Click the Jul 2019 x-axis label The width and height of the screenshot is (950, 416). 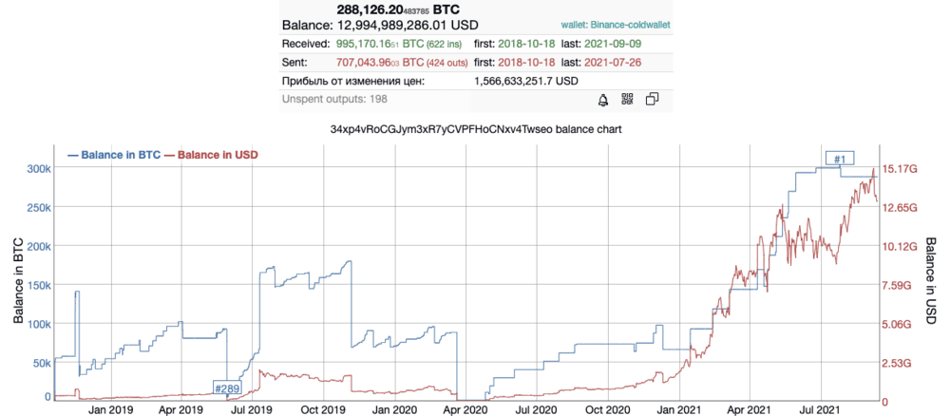[x=253, y=410]
